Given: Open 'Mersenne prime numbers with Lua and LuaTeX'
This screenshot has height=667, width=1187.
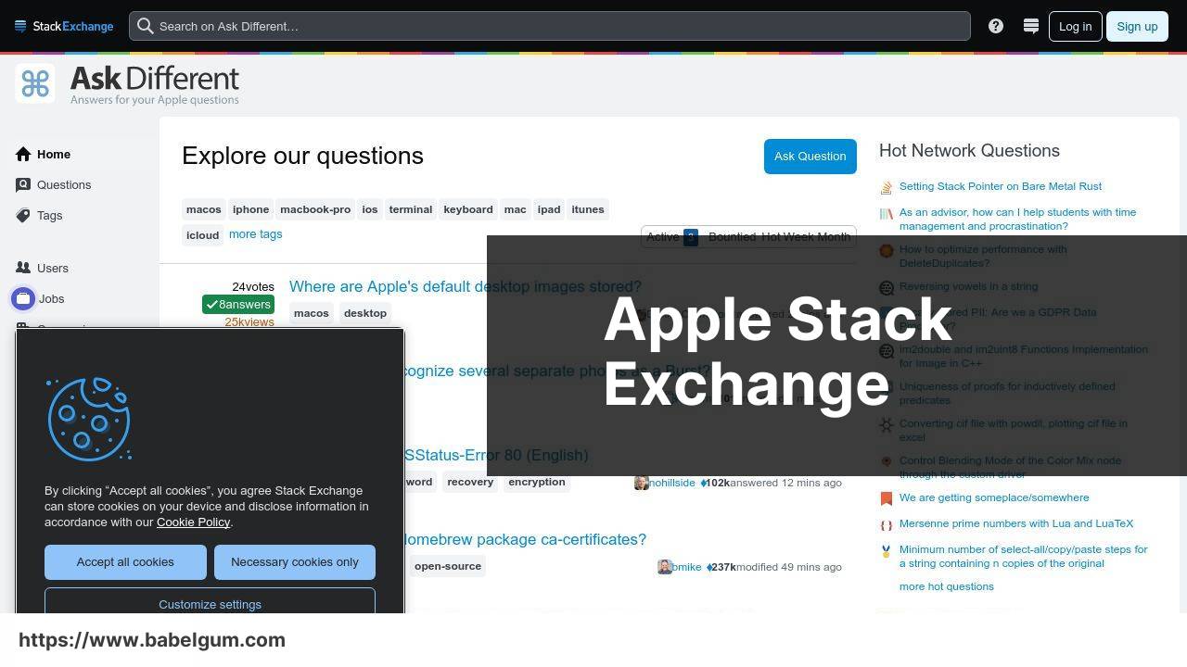Looking at the screenshot, I should pyautogui.click(x=1016, y=523).
